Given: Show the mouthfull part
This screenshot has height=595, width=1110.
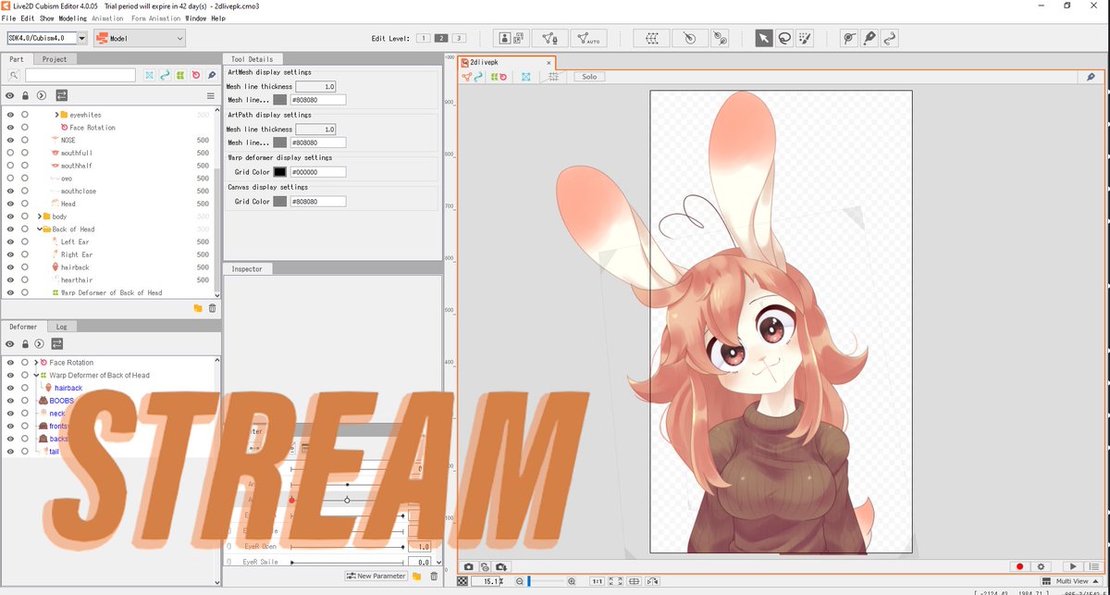Looking at the screenshot, I should [x=10, y=153].
